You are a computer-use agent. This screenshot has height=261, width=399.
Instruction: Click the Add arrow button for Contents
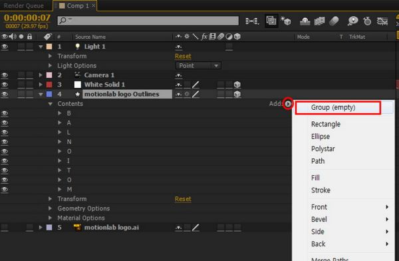[288, 104]
